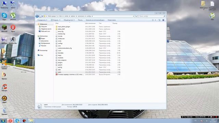Select the AIMP3 desktop shortcut
The width and height of the screenshot is (219, 123).
point(4,99)
